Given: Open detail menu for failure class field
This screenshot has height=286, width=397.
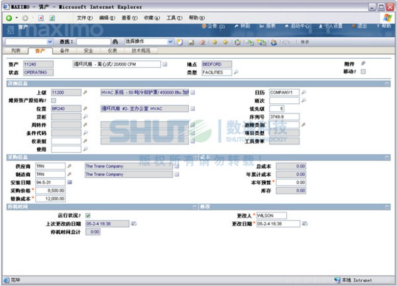Looking at the screenshot, I should pos(303,125).
